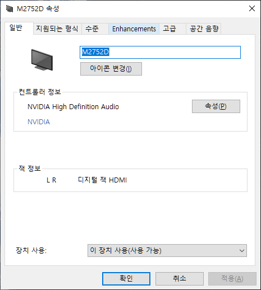Open the 공간 음향 tab
Viewport: 261px width, 290px height.
coord(204,29)
